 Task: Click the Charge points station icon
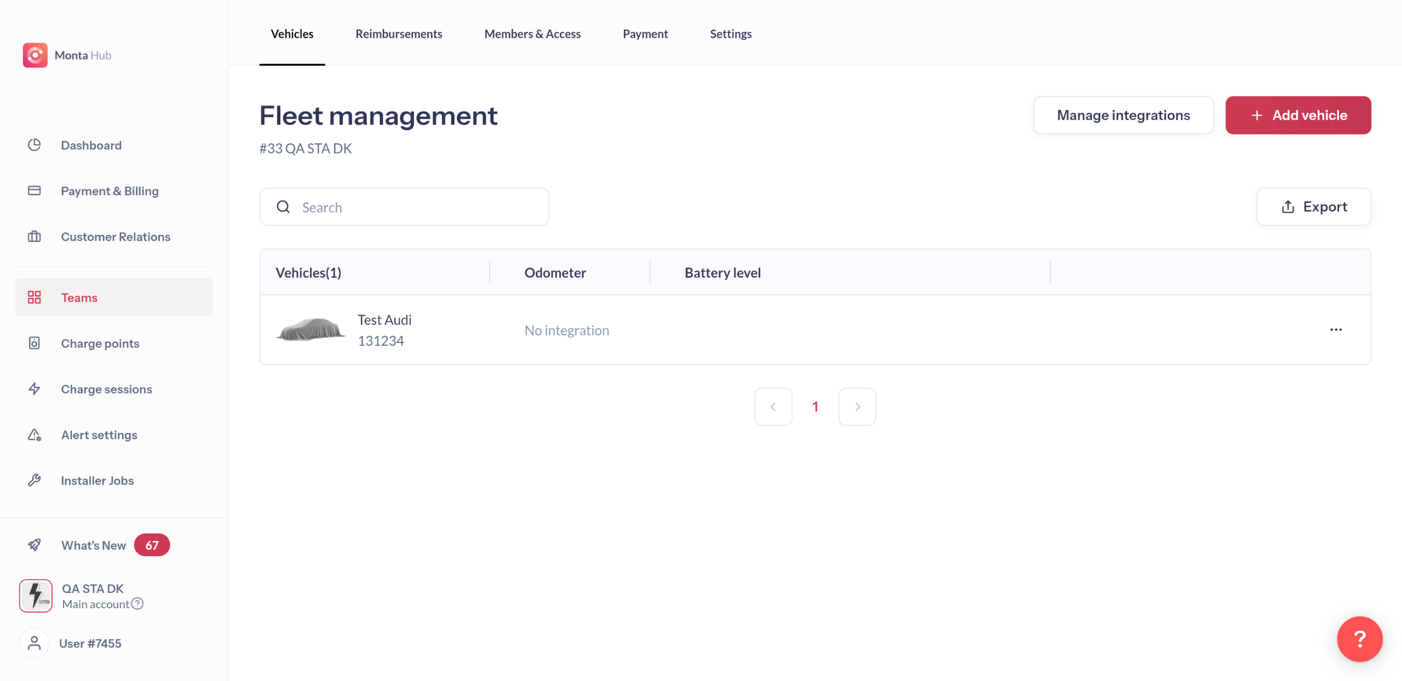coord(35,343)
